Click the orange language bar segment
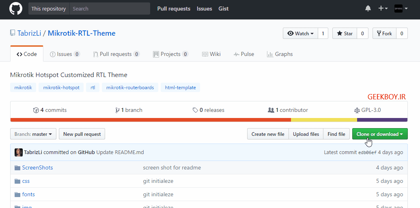 point(151,120)
